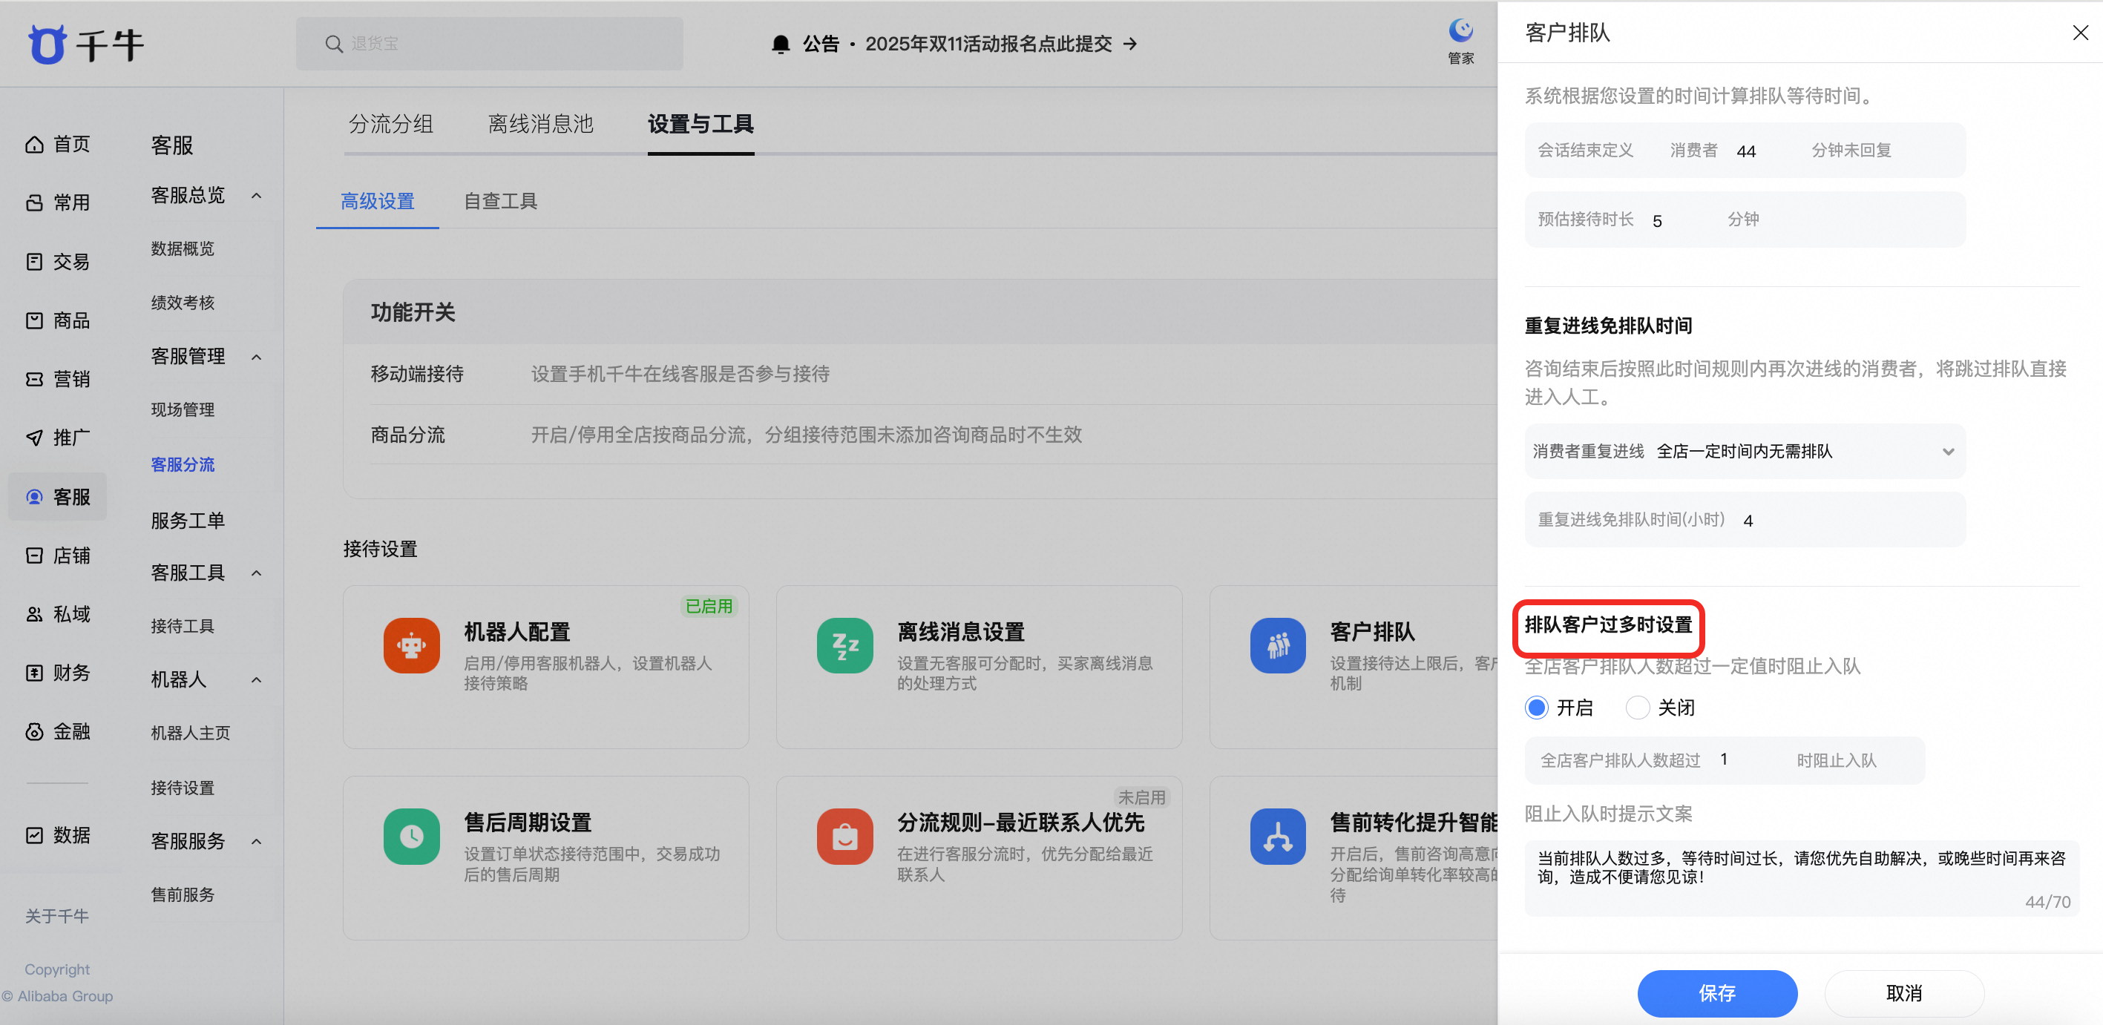This screenshot has height=1025, width=2103.
Task: Click the 商品 sidebar icon
Action: pos(34,320)
